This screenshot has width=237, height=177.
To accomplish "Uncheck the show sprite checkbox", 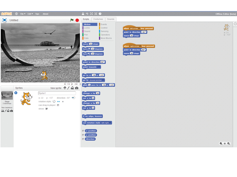I will (x=47, y=109).
